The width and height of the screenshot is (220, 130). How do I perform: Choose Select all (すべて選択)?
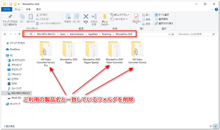(x=162, y=15)
